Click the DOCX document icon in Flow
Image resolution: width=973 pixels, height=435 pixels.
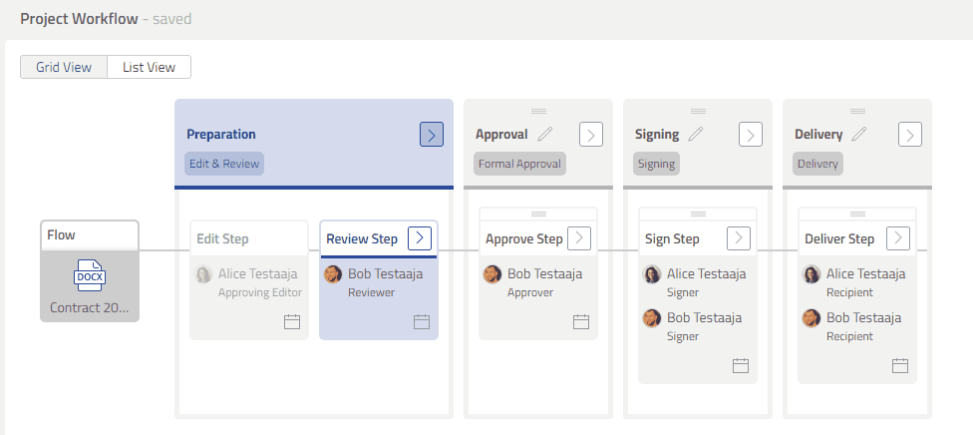pyautogui.click(x=90, y=274)
